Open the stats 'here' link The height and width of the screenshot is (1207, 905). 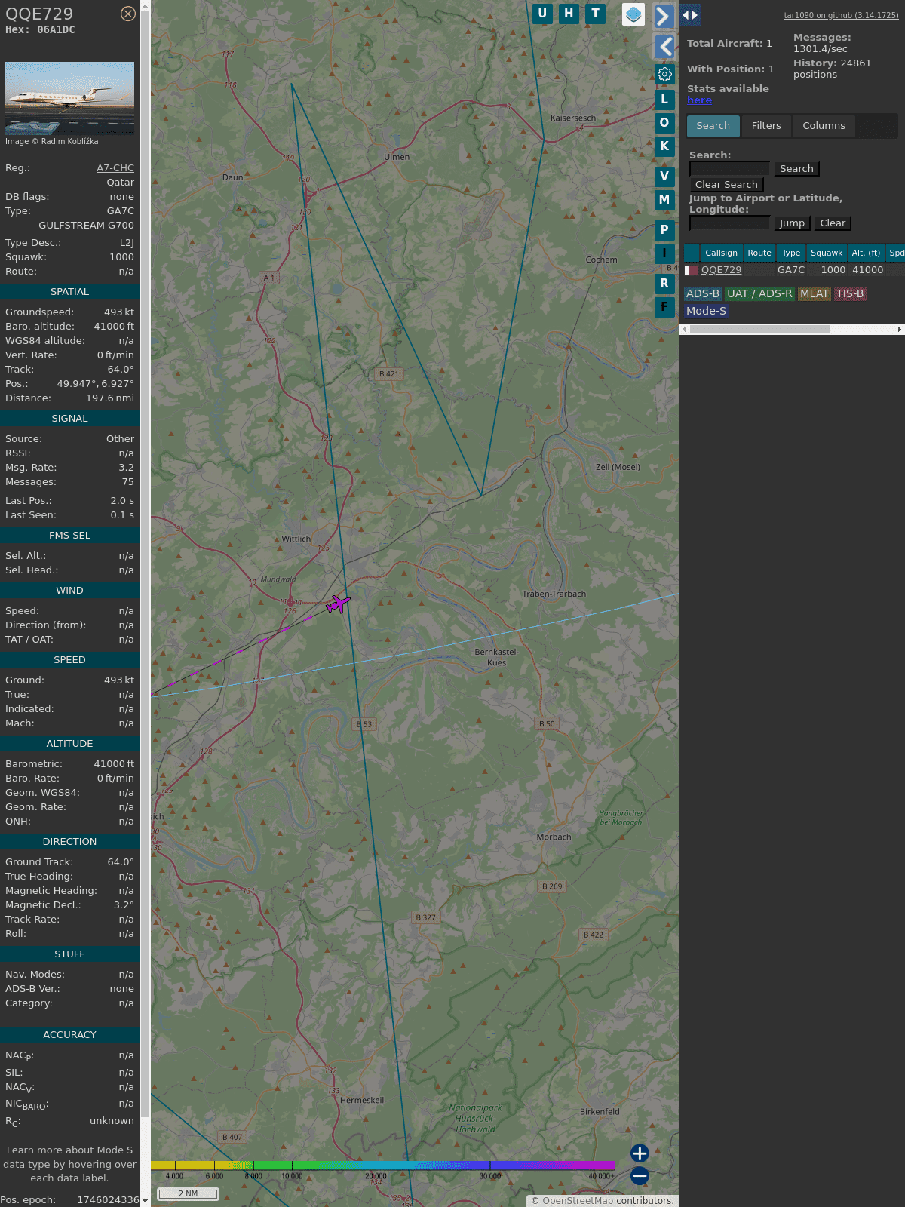tap(699, 100)
